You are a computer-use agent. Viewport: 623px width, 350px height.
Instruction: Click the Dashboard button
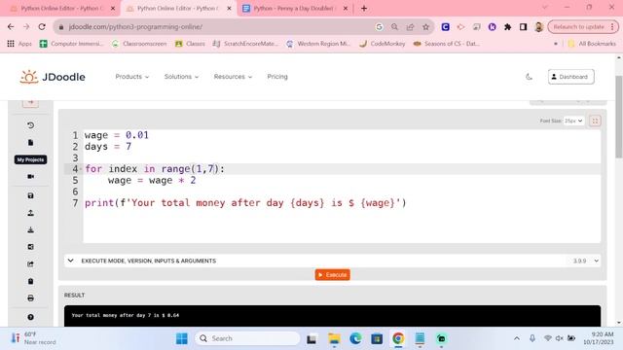coord(571,77)
